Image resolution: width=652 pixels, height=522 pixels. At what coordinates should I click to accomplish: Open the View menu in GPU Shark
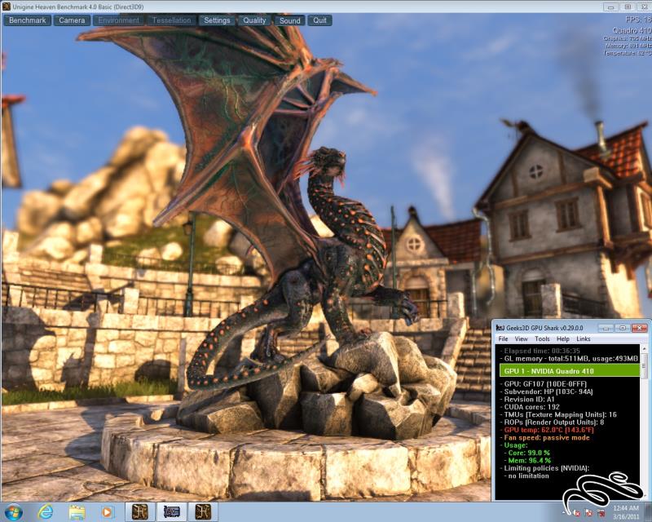coord(521,338)
